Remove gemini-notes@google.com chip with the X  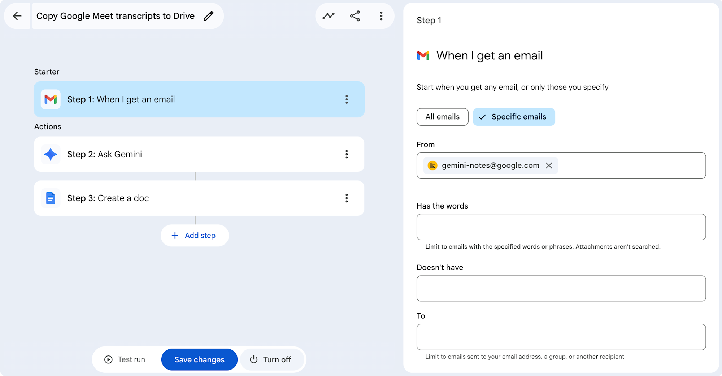[x=549, y=165]
